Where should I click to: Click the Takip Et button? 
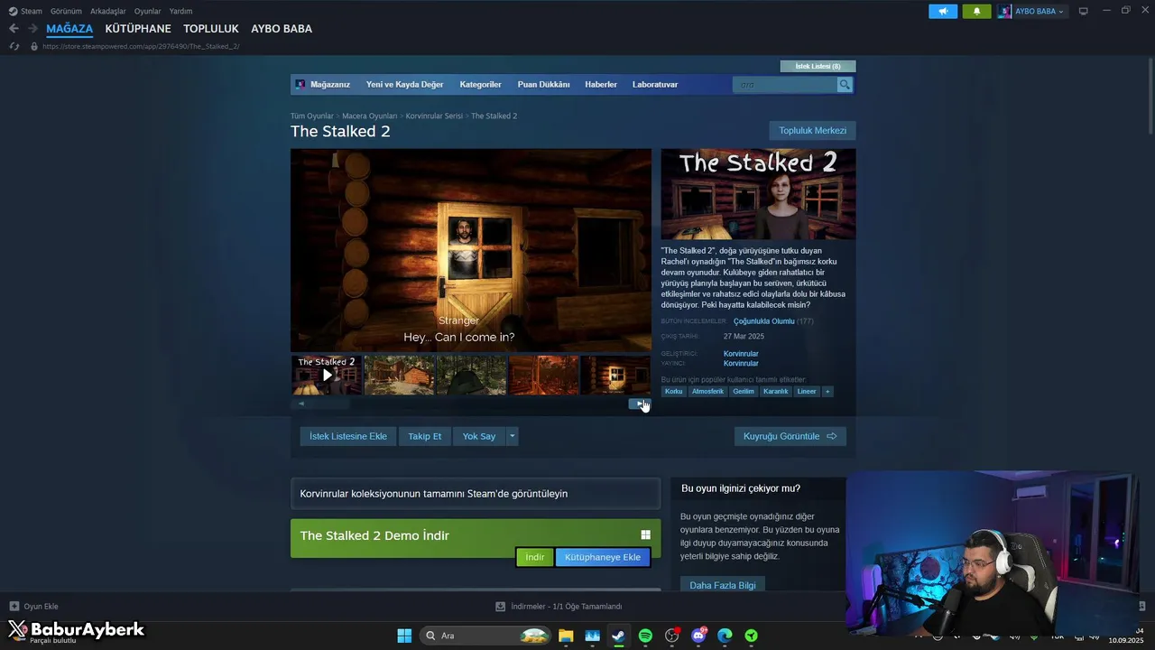pos(425,436)
